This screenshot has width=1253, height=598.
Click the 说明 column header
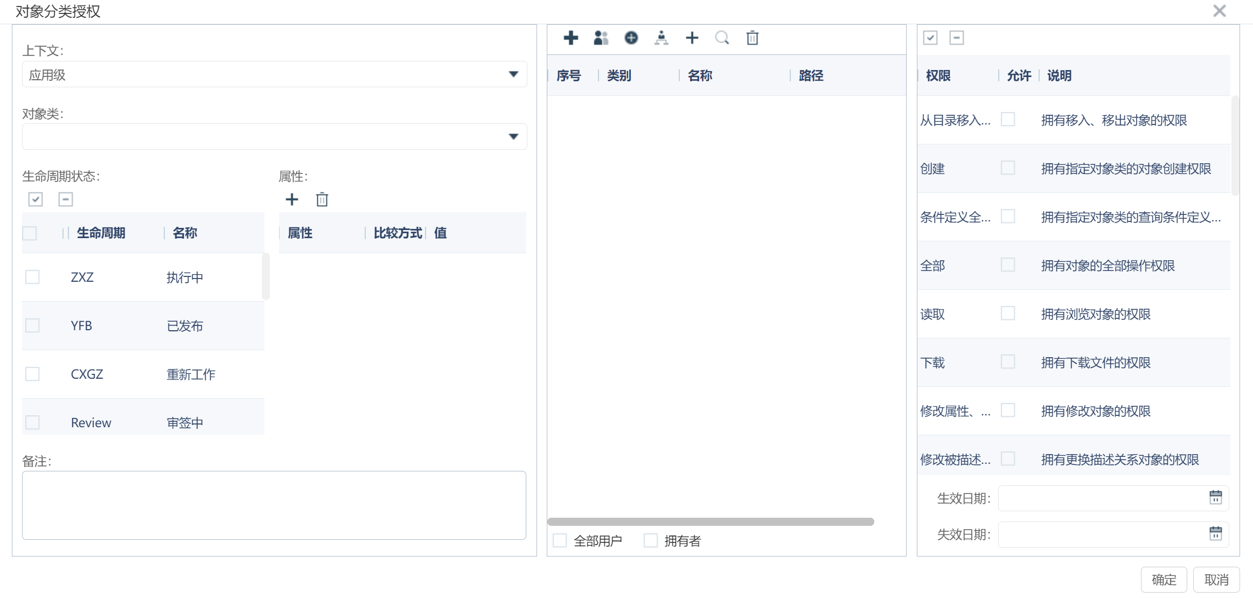tap(1059, 75)
